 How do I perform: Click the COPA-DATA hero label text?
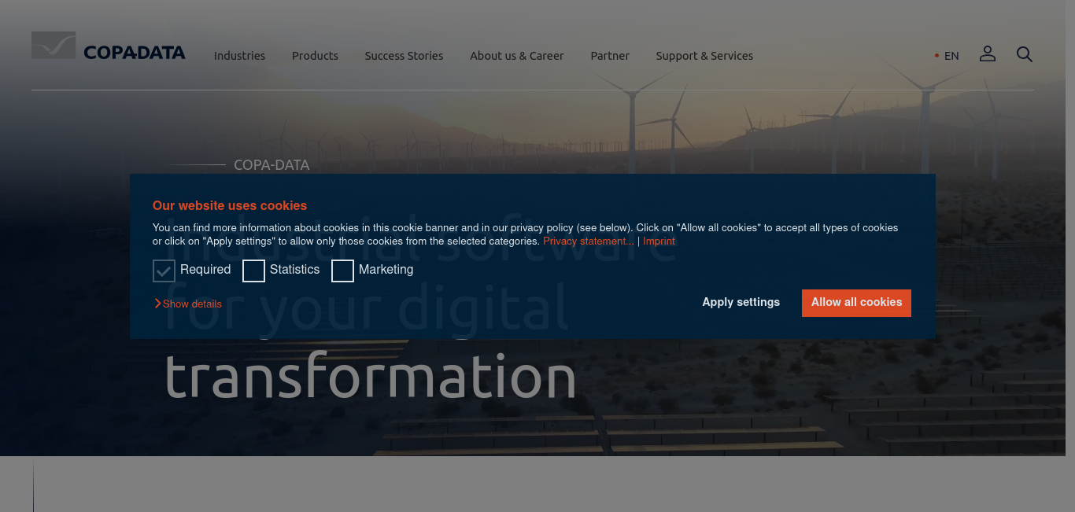272,165
